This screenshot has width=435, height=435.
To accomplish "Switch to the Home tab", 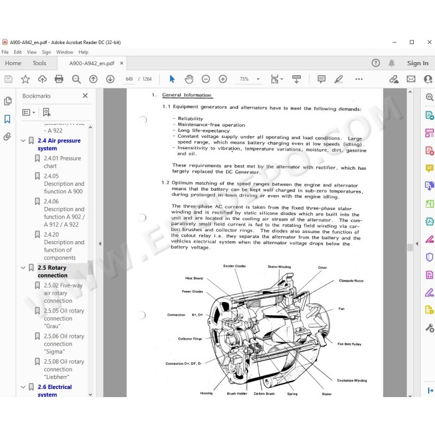I will 13,63.
